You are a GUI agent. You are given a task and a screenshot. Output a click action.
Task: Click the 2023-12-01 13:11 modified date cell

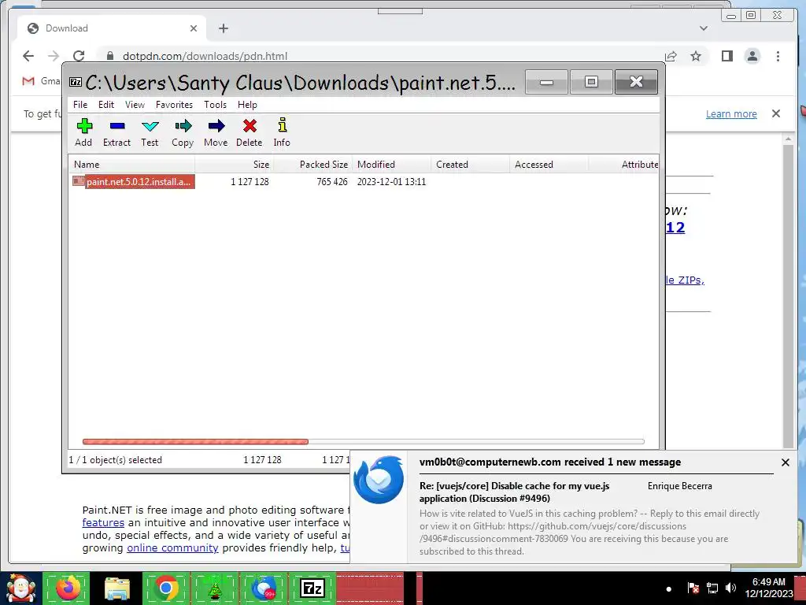click(392, 182)
